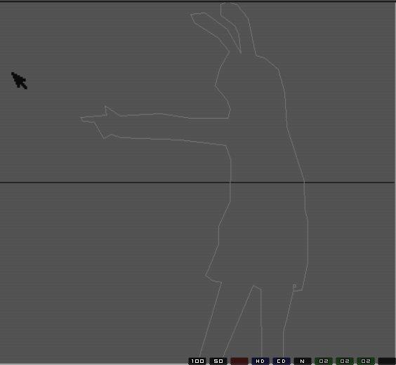This screenshot has width=396, height=365.
Task: Click the horizontal divider line across the viewport
Action: [197, 182]
